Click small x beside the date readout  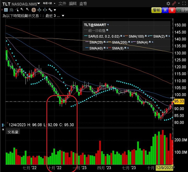[x=7, y=123]
